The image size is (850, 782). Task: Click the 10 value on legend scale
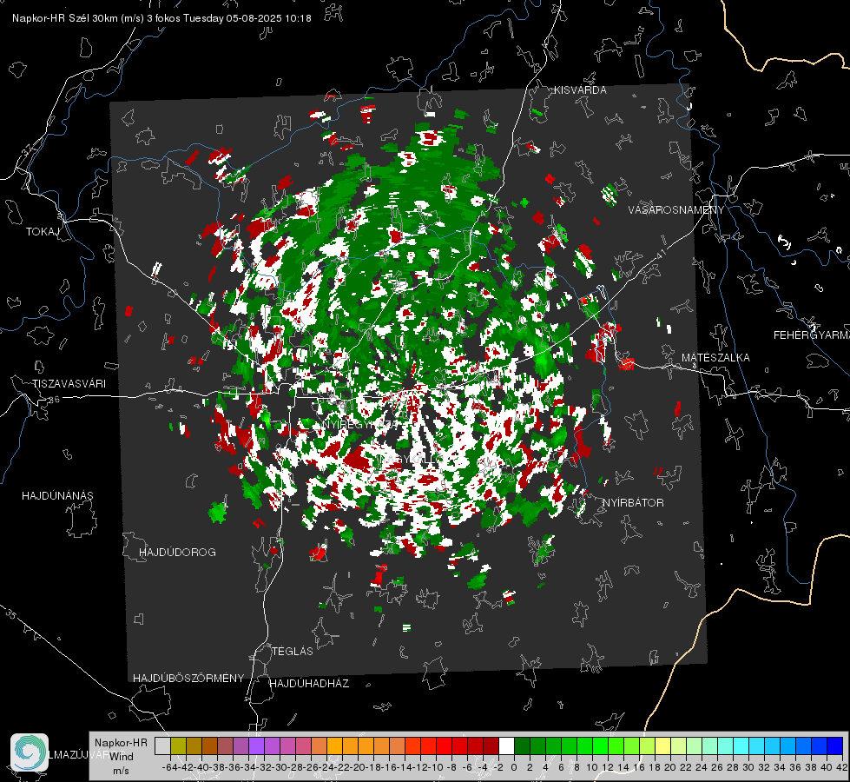(592, 767)
